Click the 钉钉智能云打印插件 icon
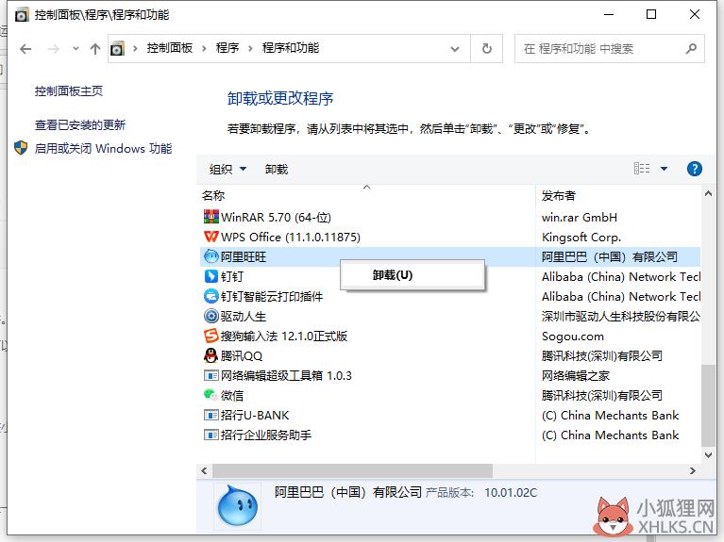Viewport: 724px width, 542px height. click(211, 296)
